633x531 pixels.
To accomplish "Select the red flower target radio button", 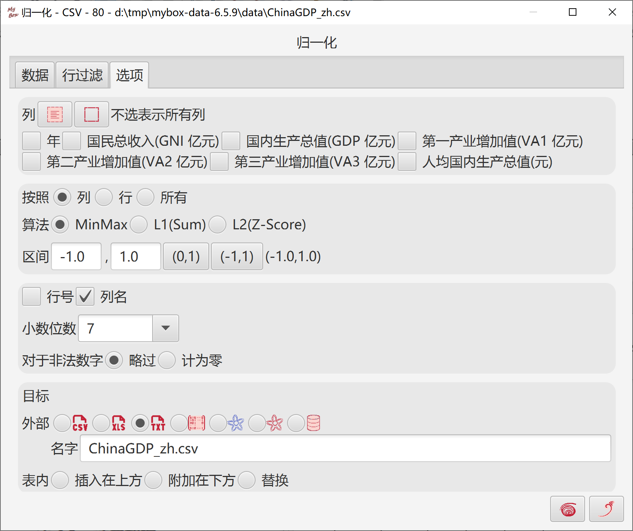I will coord(257,423).
